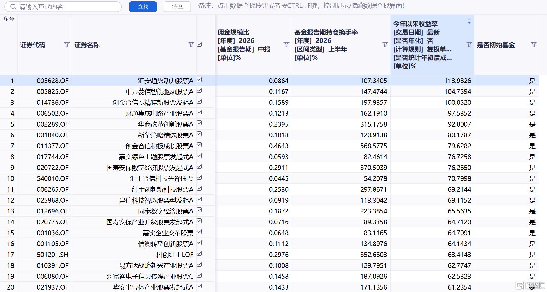Open filter for 今年以来收益率 column

[x=469, y=45]
